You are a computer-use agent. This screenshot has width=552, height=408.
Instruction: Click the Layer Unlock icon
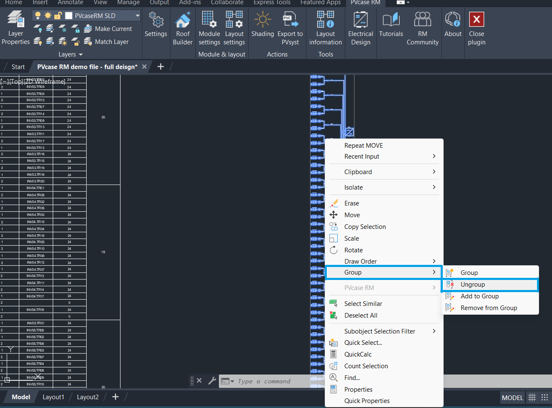point(75,41)
